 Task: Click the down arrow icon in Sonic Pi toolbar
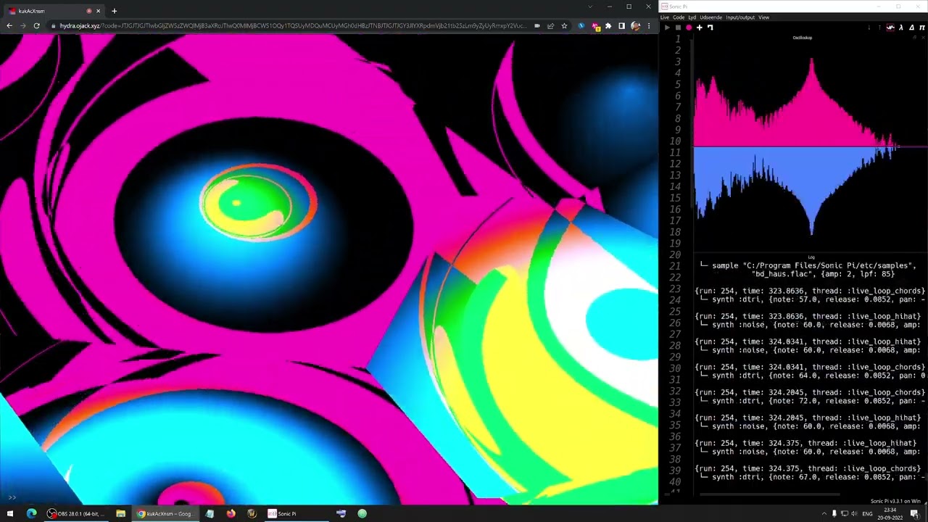869,28
